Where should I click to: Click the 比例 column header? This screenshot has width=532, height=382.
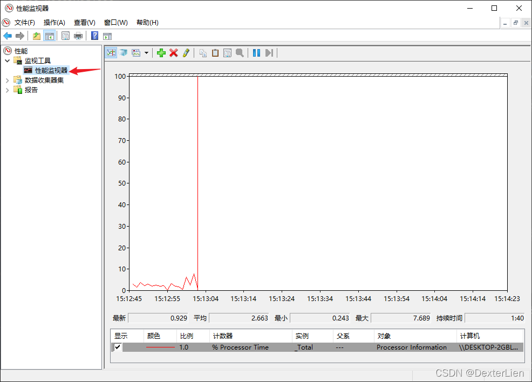[x=193, y=336]
